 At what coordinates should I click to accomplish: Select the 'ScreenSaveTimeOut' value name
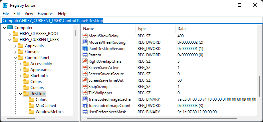pos(106,80)
